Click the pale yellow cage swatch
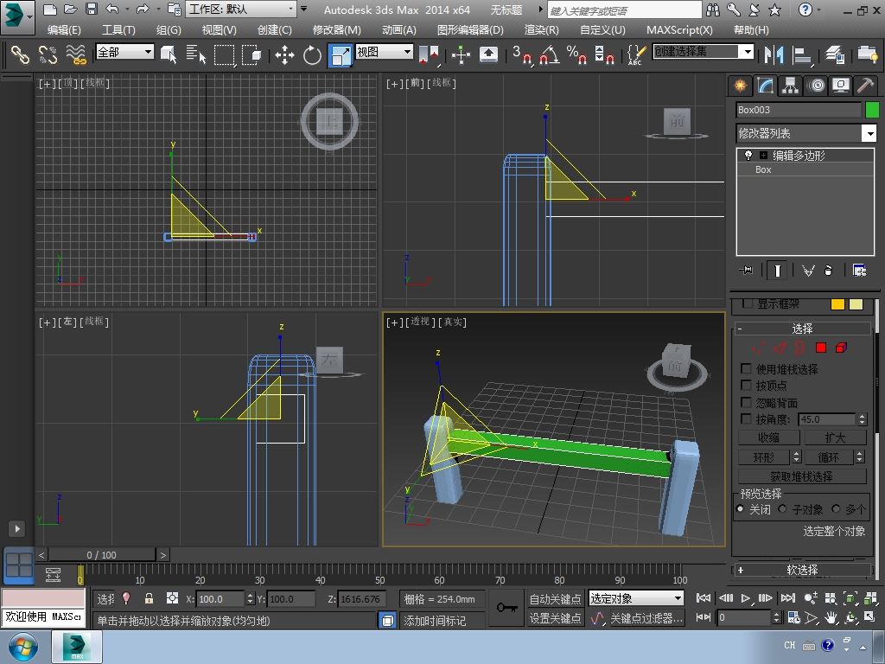Viewport: 885px width, 664px height. (856, 304)
